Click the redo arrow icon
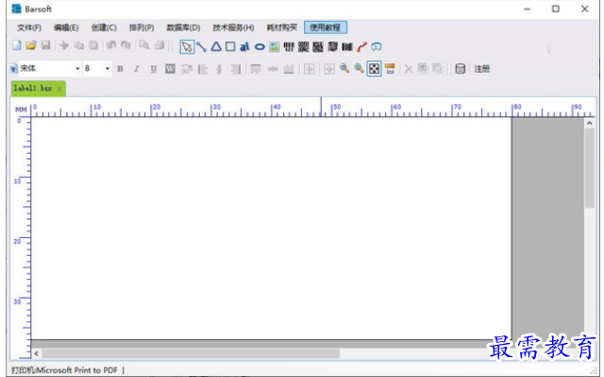Screen dimensions: 604x377 pyautogui.click(x=126, y=45)
